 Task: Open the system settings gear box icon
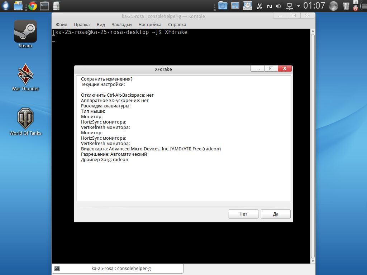[x=247, y=6]
